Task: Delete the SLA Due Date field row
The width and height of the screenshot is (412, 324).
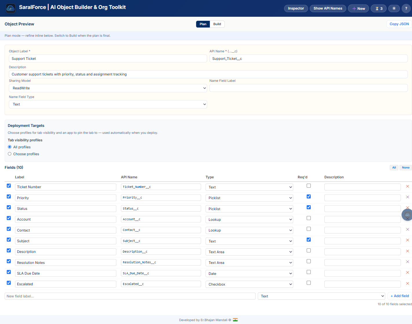Action: tap(407, 273)
